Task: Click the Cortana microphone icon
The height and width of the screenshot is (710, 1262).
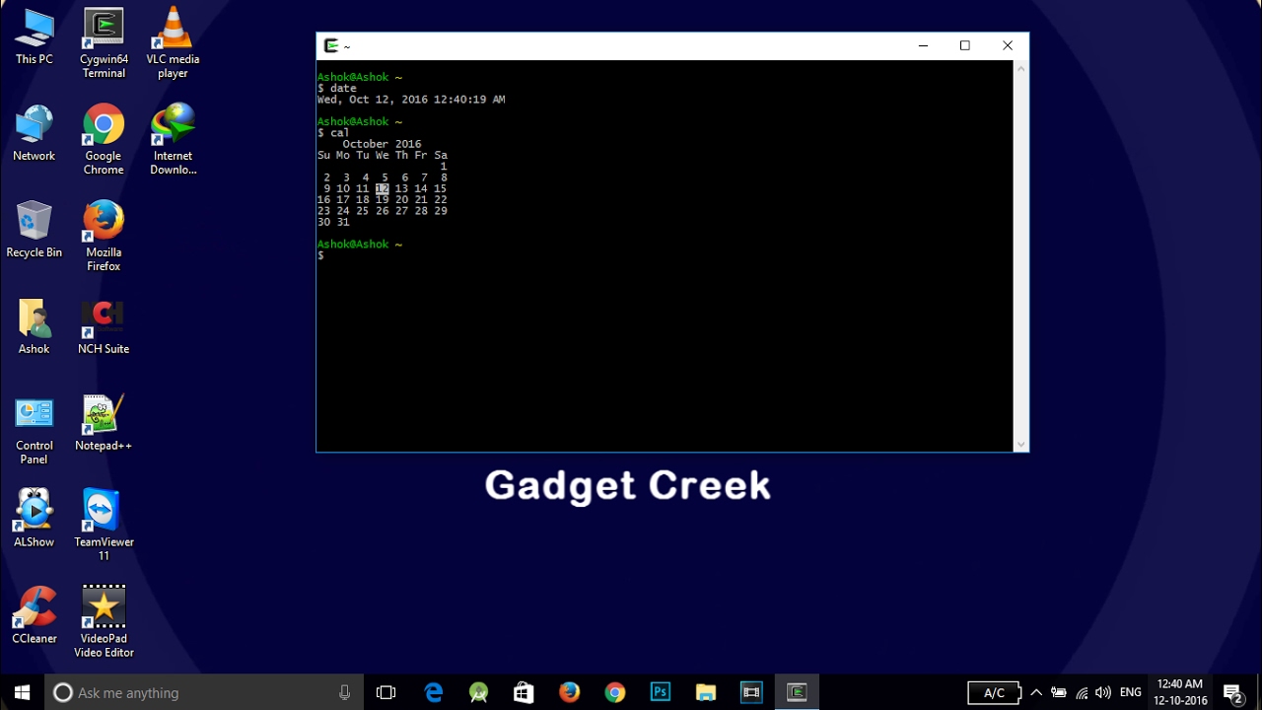Action: click(x=344, y=692)
